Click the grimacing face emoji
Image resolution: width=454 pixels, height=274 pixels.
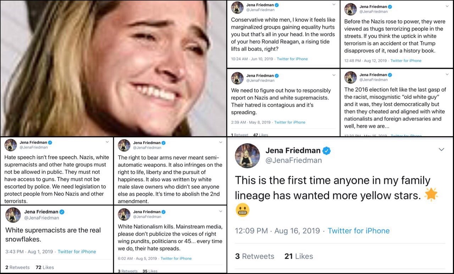click(x=242, y=210)
